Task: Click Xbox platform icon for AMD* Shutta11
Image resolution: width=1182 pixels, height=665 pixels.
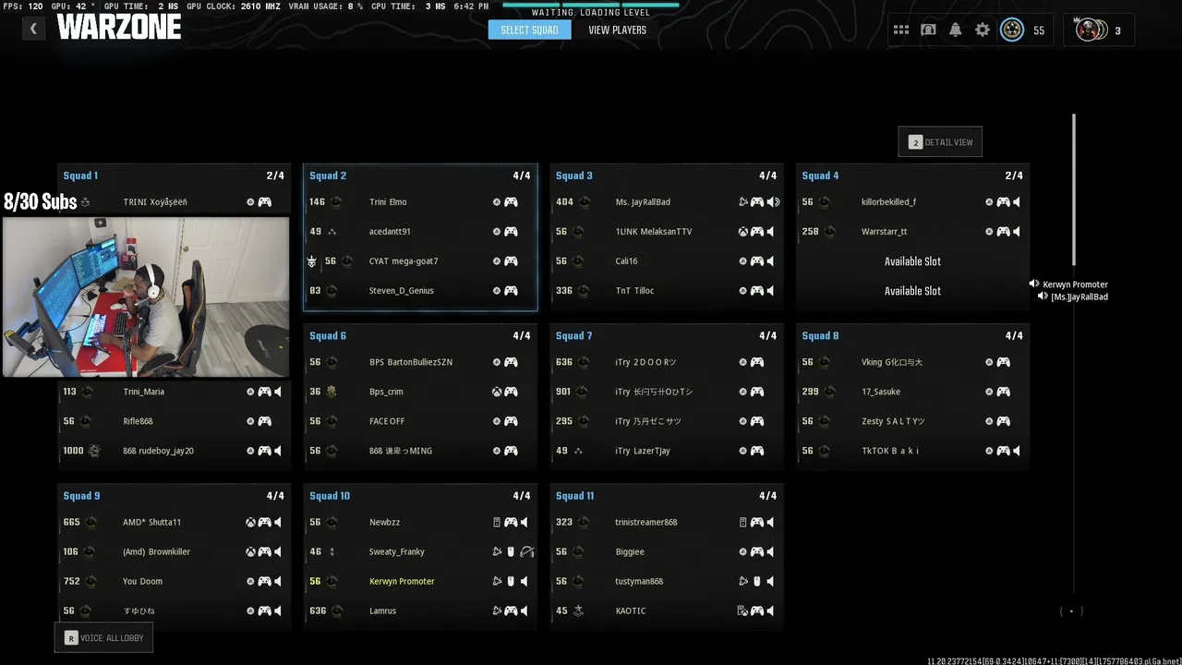Action: (250, 523)
